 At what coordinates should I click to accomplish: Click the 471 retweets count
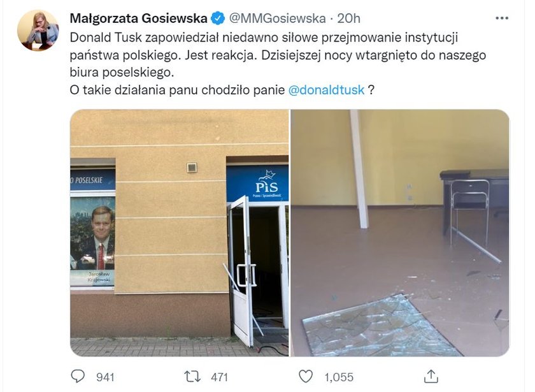pos(219,377)
